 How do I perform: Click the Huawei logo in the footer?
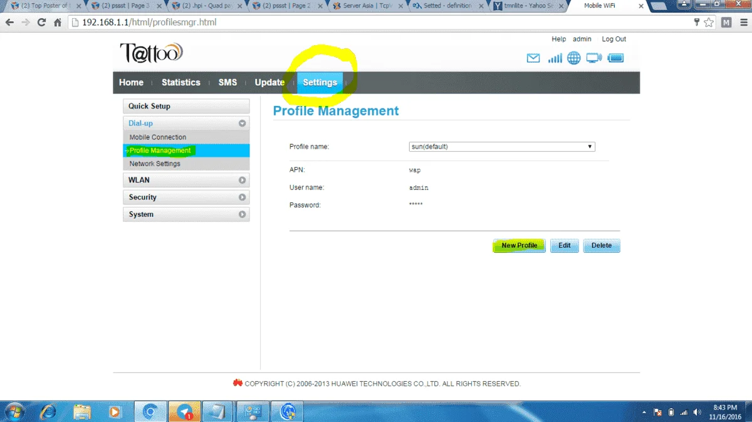click(238, 383)
